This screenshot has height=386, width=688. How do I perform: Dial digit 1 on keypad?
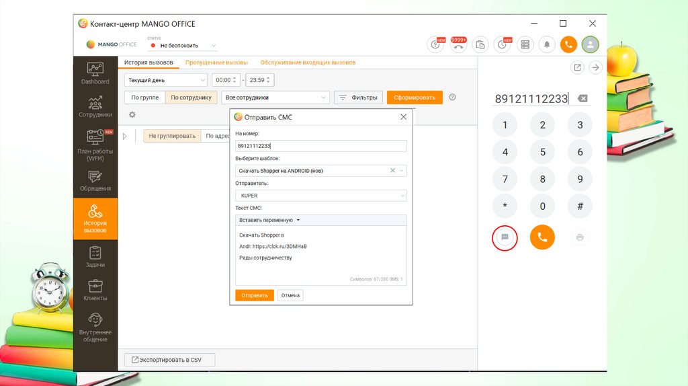505,125
